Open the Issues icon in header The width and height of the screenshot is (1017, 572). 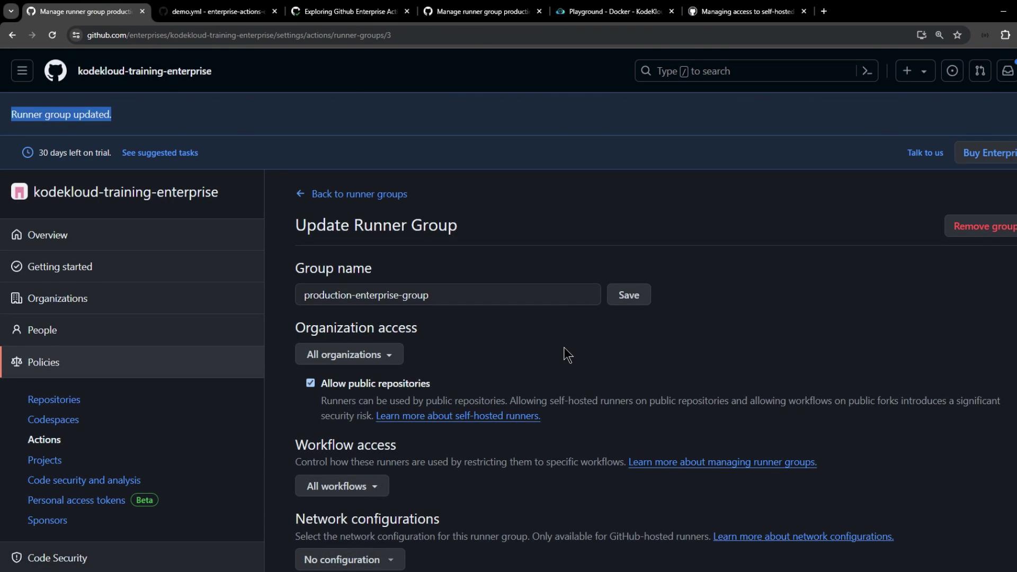pyautogui.click(x=952, y=71)
